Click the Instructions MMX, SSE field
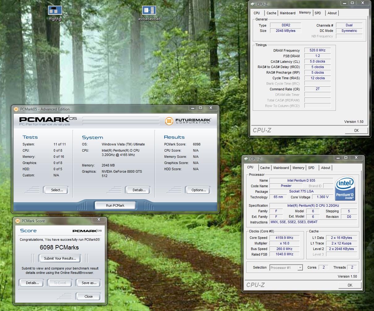Image resolution: width=374 pixels, height=311 pixels. point(313,222)
